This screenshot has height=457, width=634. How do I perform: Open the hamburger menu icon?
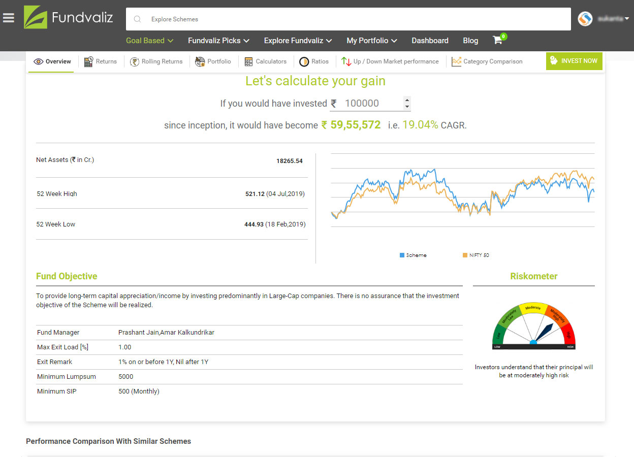pos(8,18)
